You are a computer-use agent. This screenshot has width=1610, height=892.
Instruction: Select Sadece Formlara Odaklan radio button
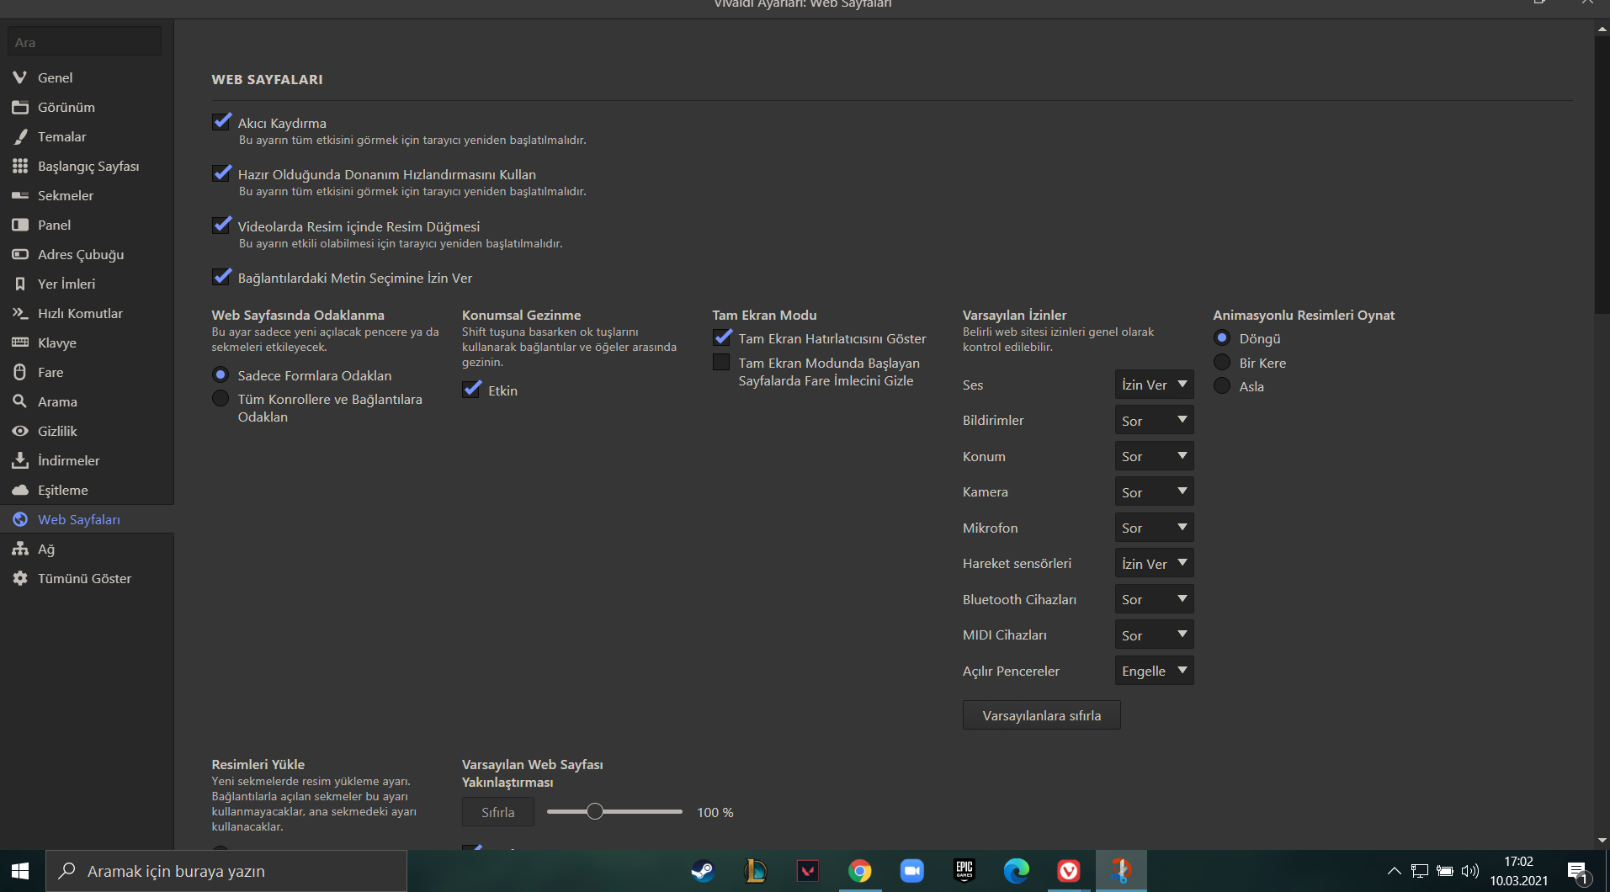pos(221,374)
